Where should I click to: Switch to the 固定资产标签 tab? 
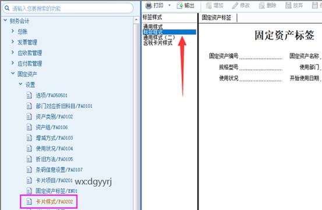[217, 17]
